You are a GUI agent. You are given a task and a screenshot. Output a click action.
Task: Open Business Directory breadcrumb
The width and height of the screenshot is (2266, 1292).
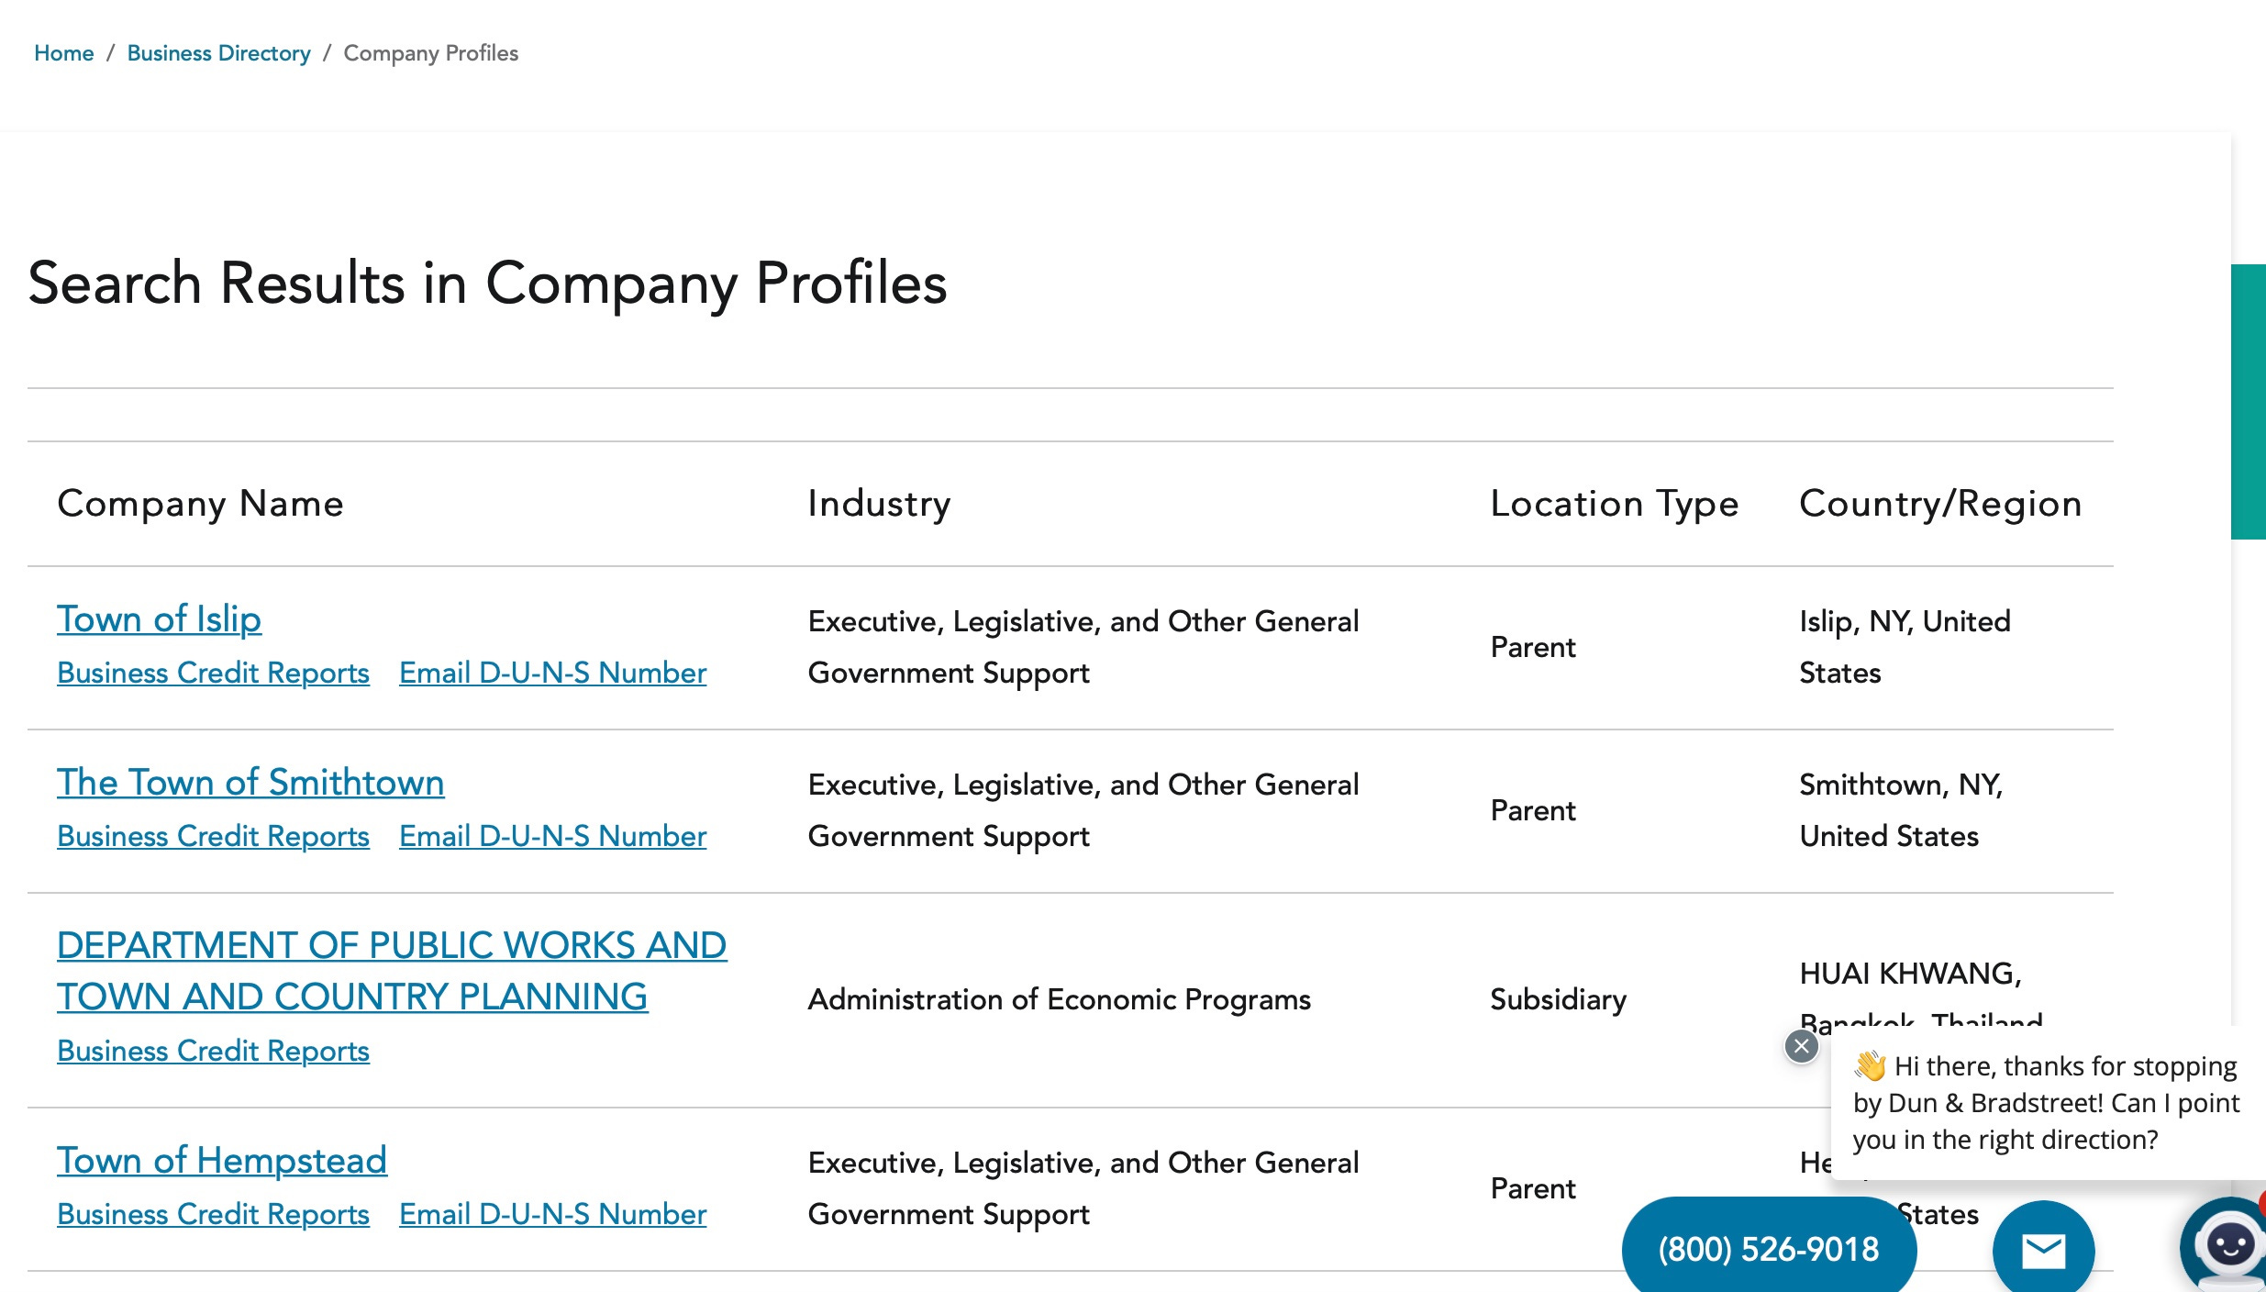[x=218, y=53]
